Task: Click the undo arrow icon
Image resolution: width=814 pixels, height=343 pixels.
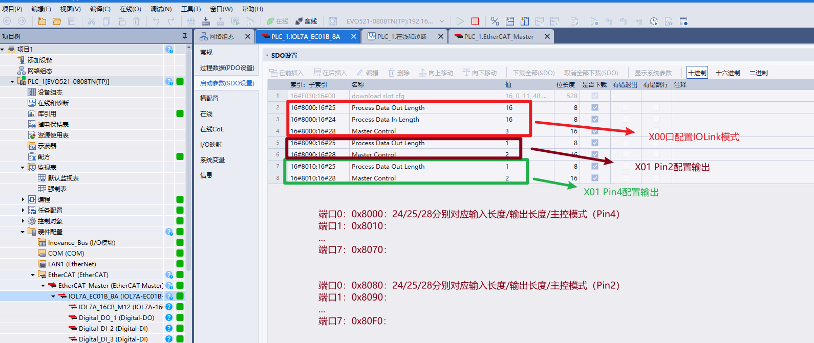Action: tap(156, 21)
